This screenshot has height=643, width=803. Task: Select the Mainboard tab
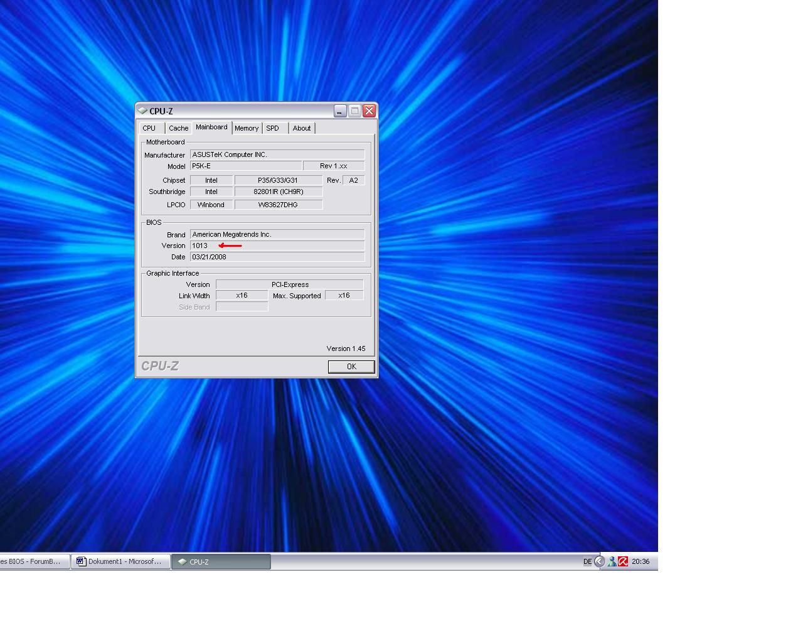click(x=212, y=127)
